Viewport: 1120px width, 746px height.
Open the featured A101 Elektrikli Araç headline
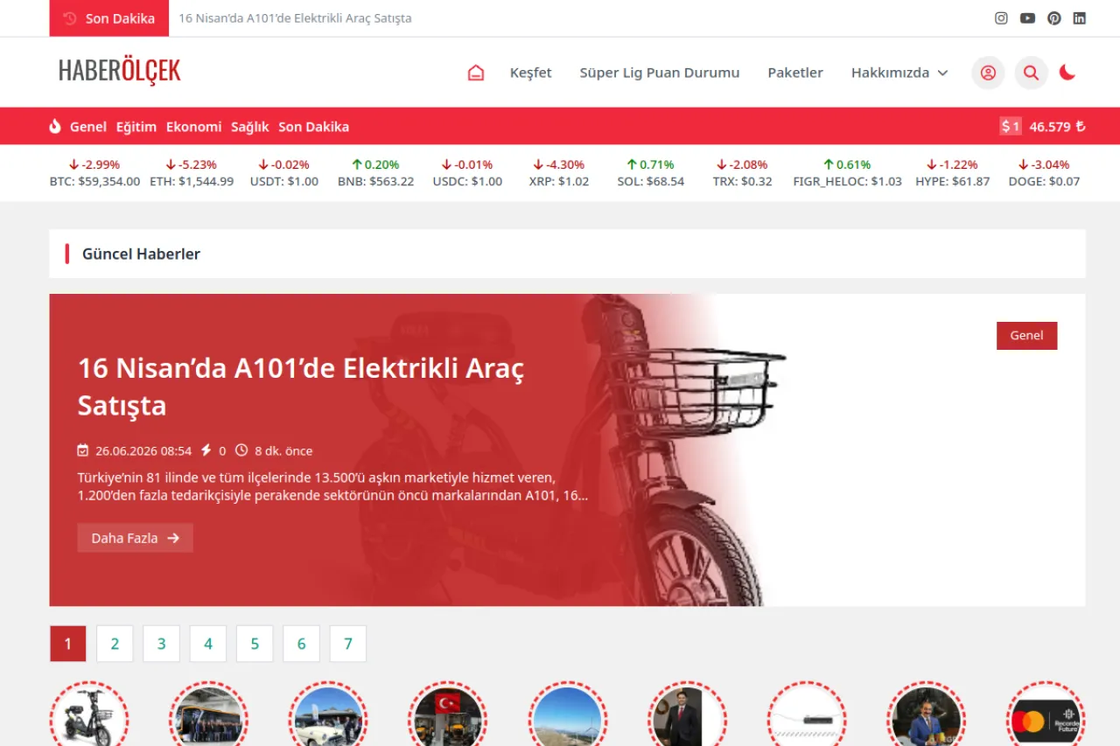coord(301,387)
